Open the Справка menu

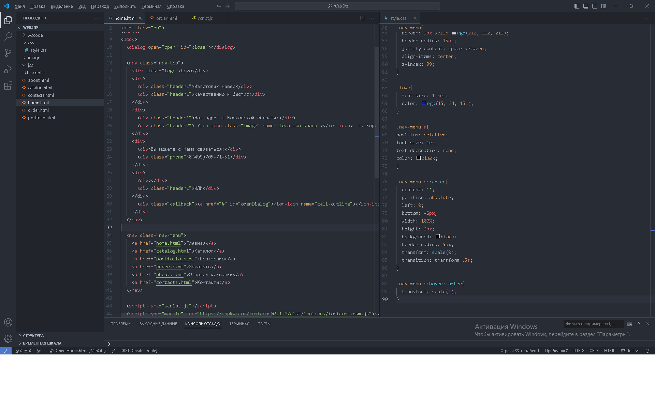click(176, 6)
